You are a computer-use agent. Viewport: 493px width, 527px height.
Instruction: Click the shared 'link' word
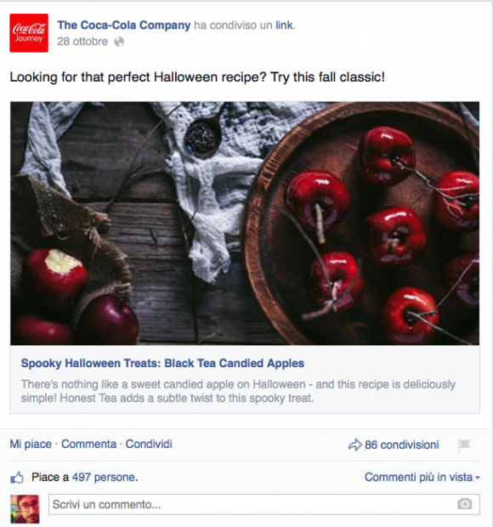point(284,25)
